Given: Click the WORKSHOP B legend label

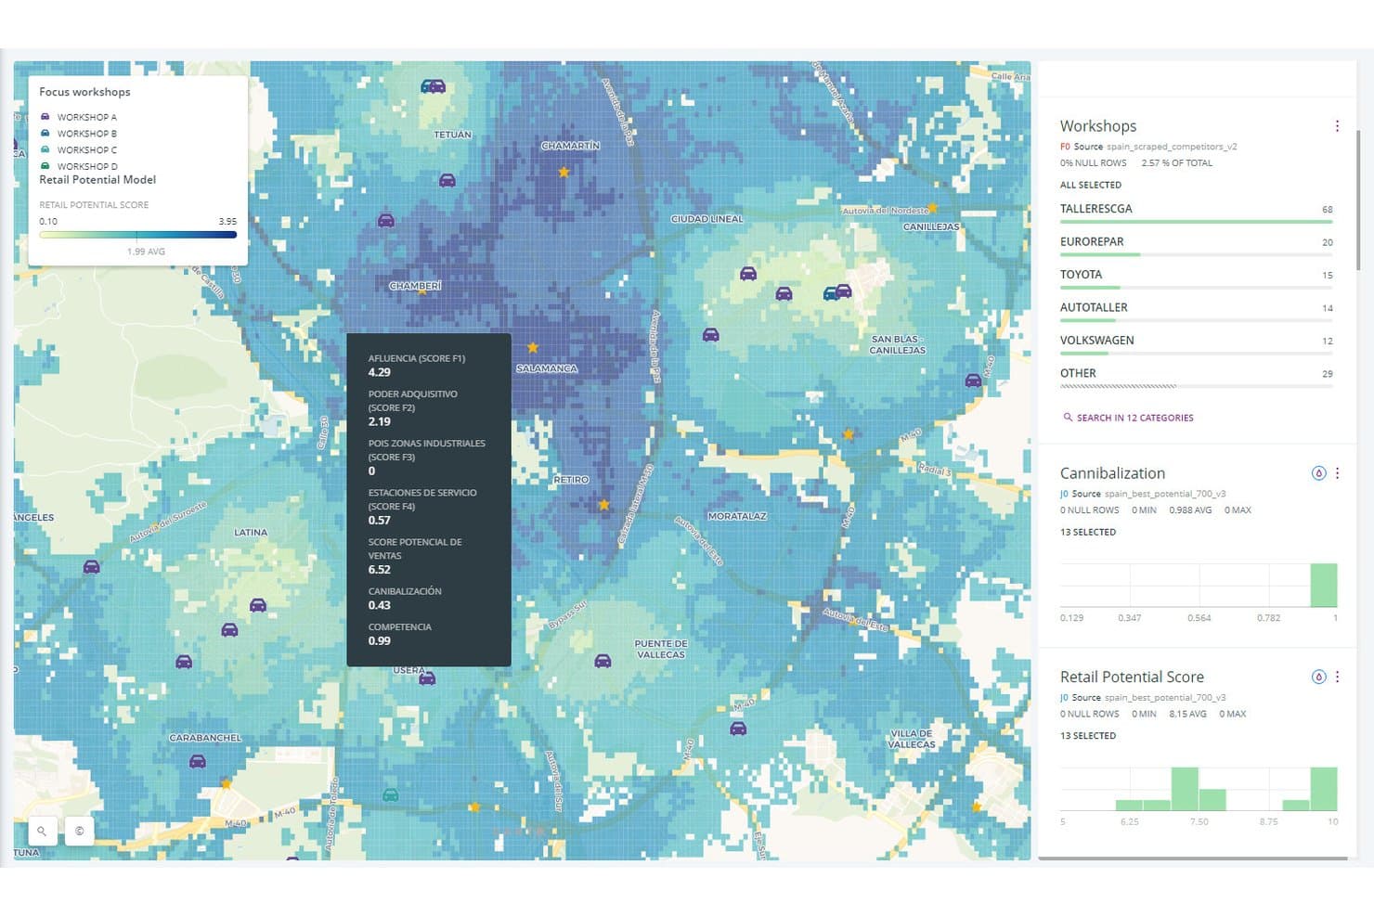Looking at the screenshot, I should 87,134.
